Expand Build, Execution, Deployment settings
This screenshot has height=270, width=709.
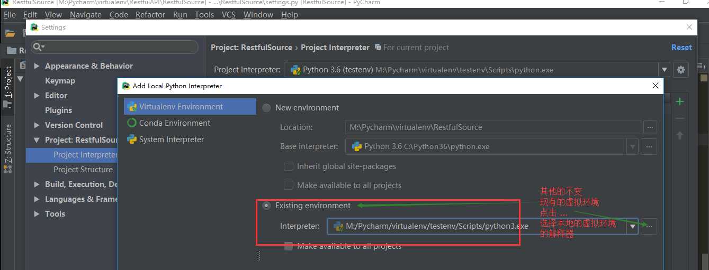[37, 184]
